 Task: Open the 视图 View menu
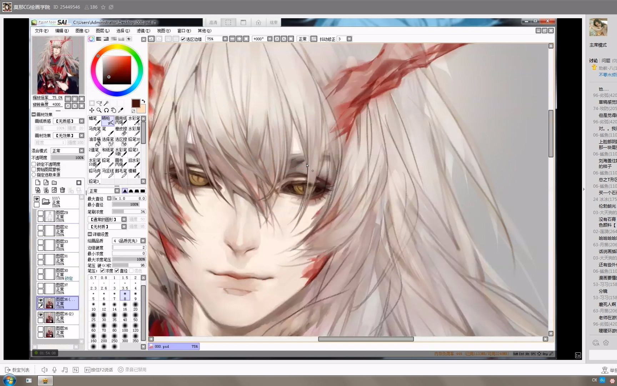click(164, 31)
